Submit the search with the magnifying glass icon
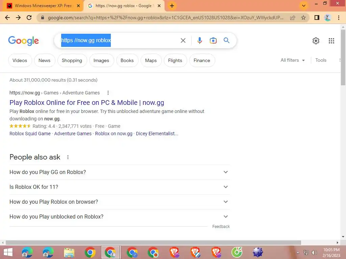The height and width of the screenshot is (259, 346). pos(226,40)
